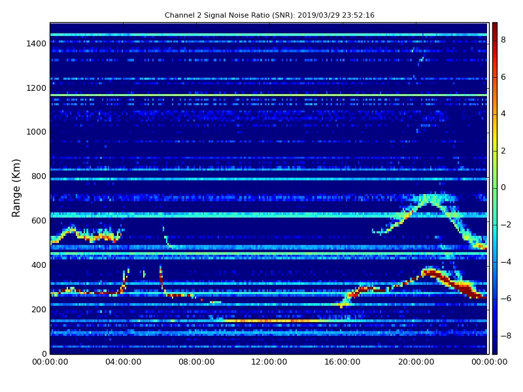Click the dark red top of the colorbar
The width and height of the screenshot is (523, 392).
(x=495, y=28)
